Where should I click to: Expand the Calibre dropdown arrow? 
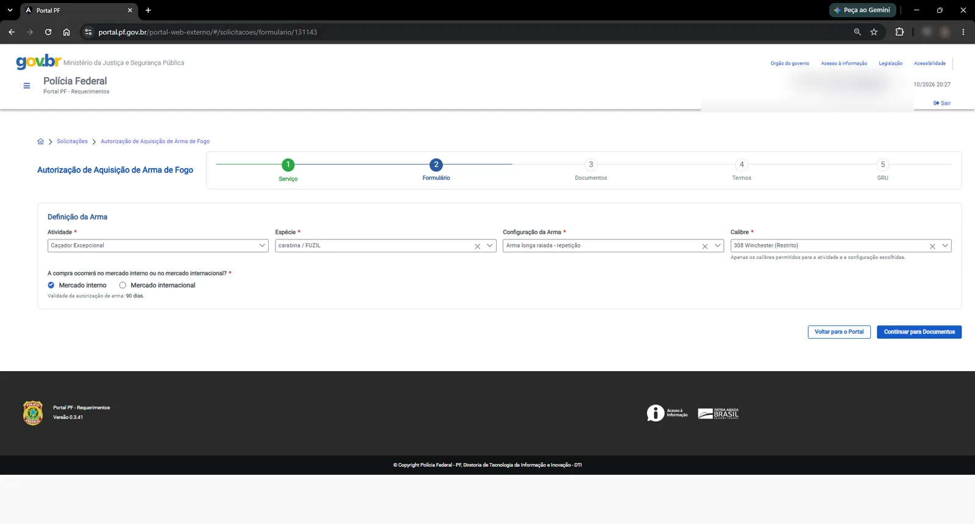[x=945, y=246]
